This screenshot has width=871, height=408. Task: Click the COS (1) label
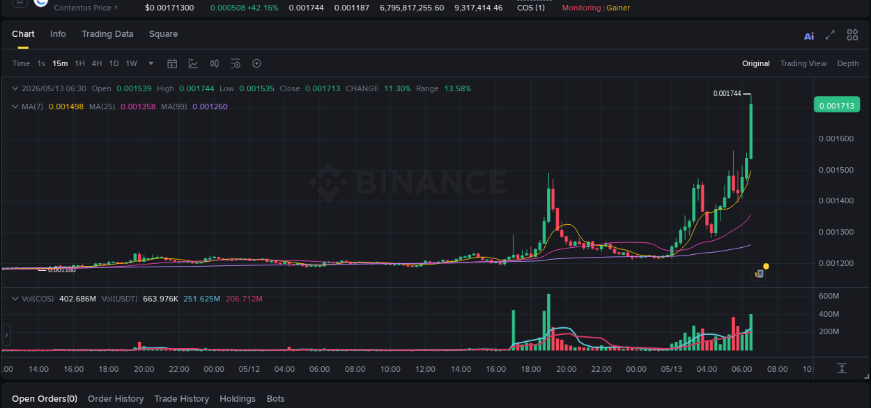click(x=531, y=8)
